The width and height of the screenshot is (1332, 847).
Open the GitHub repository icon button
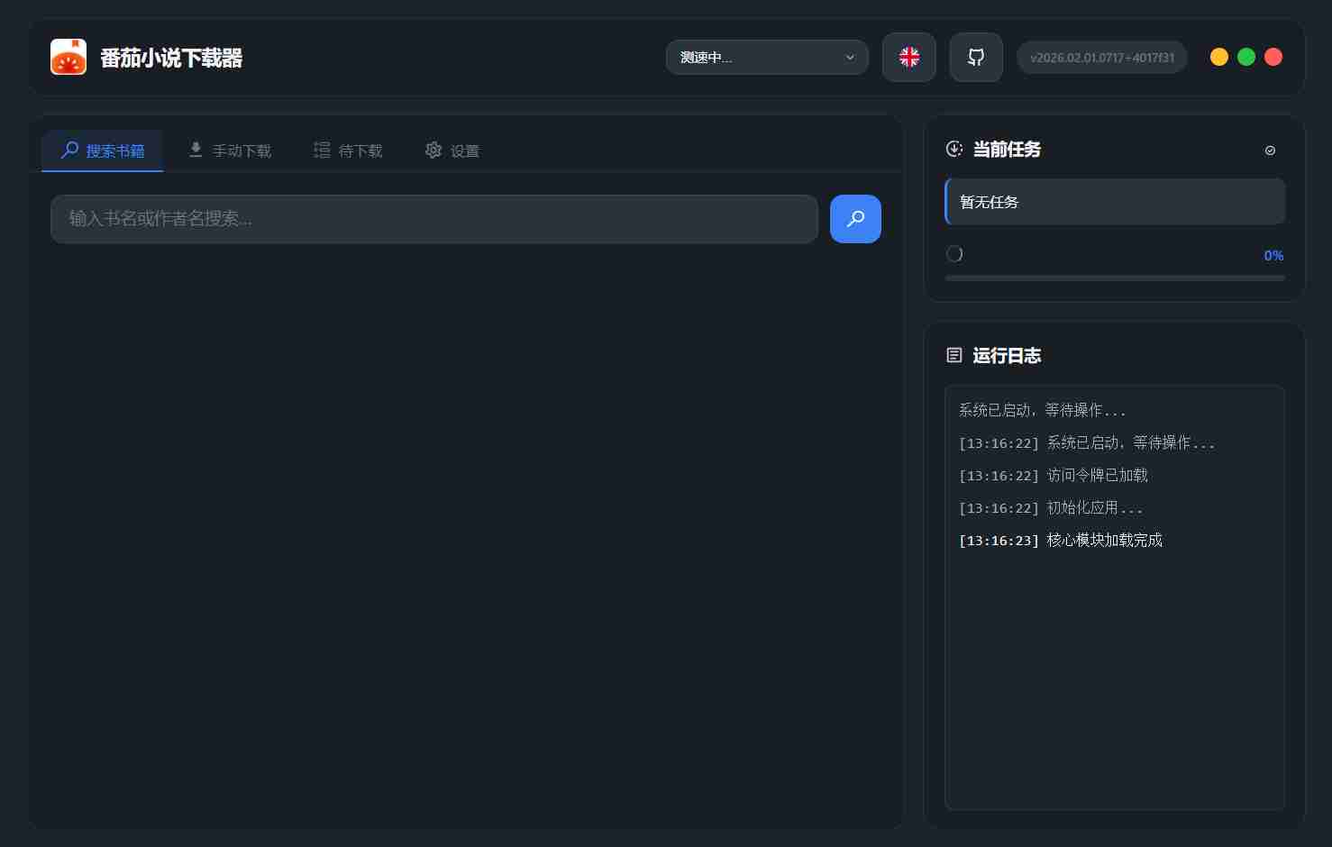[975, 57]
